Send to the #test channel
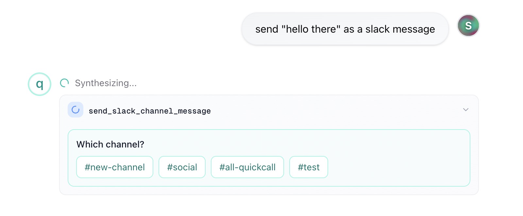Screen dimensions: 523x216 pyautogui.click(x=309, y=167)
